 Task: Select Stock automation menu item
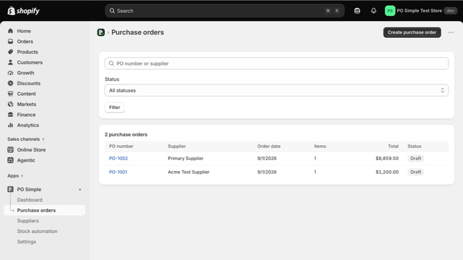click(x=37, y=231)
